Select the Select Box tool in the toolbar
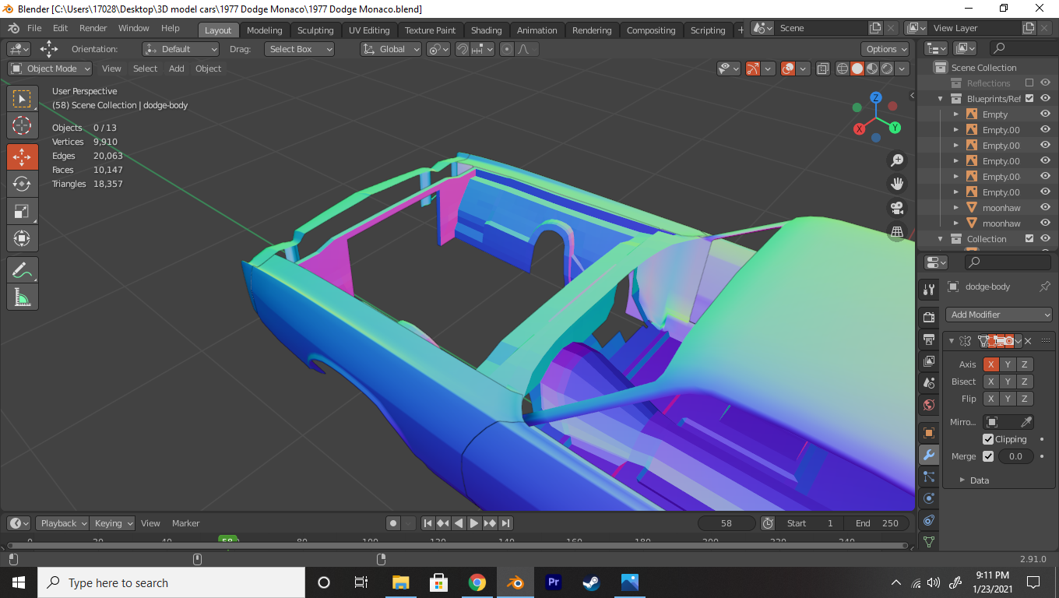Viewport: 1059px width, 598px height. coord(22,99)
